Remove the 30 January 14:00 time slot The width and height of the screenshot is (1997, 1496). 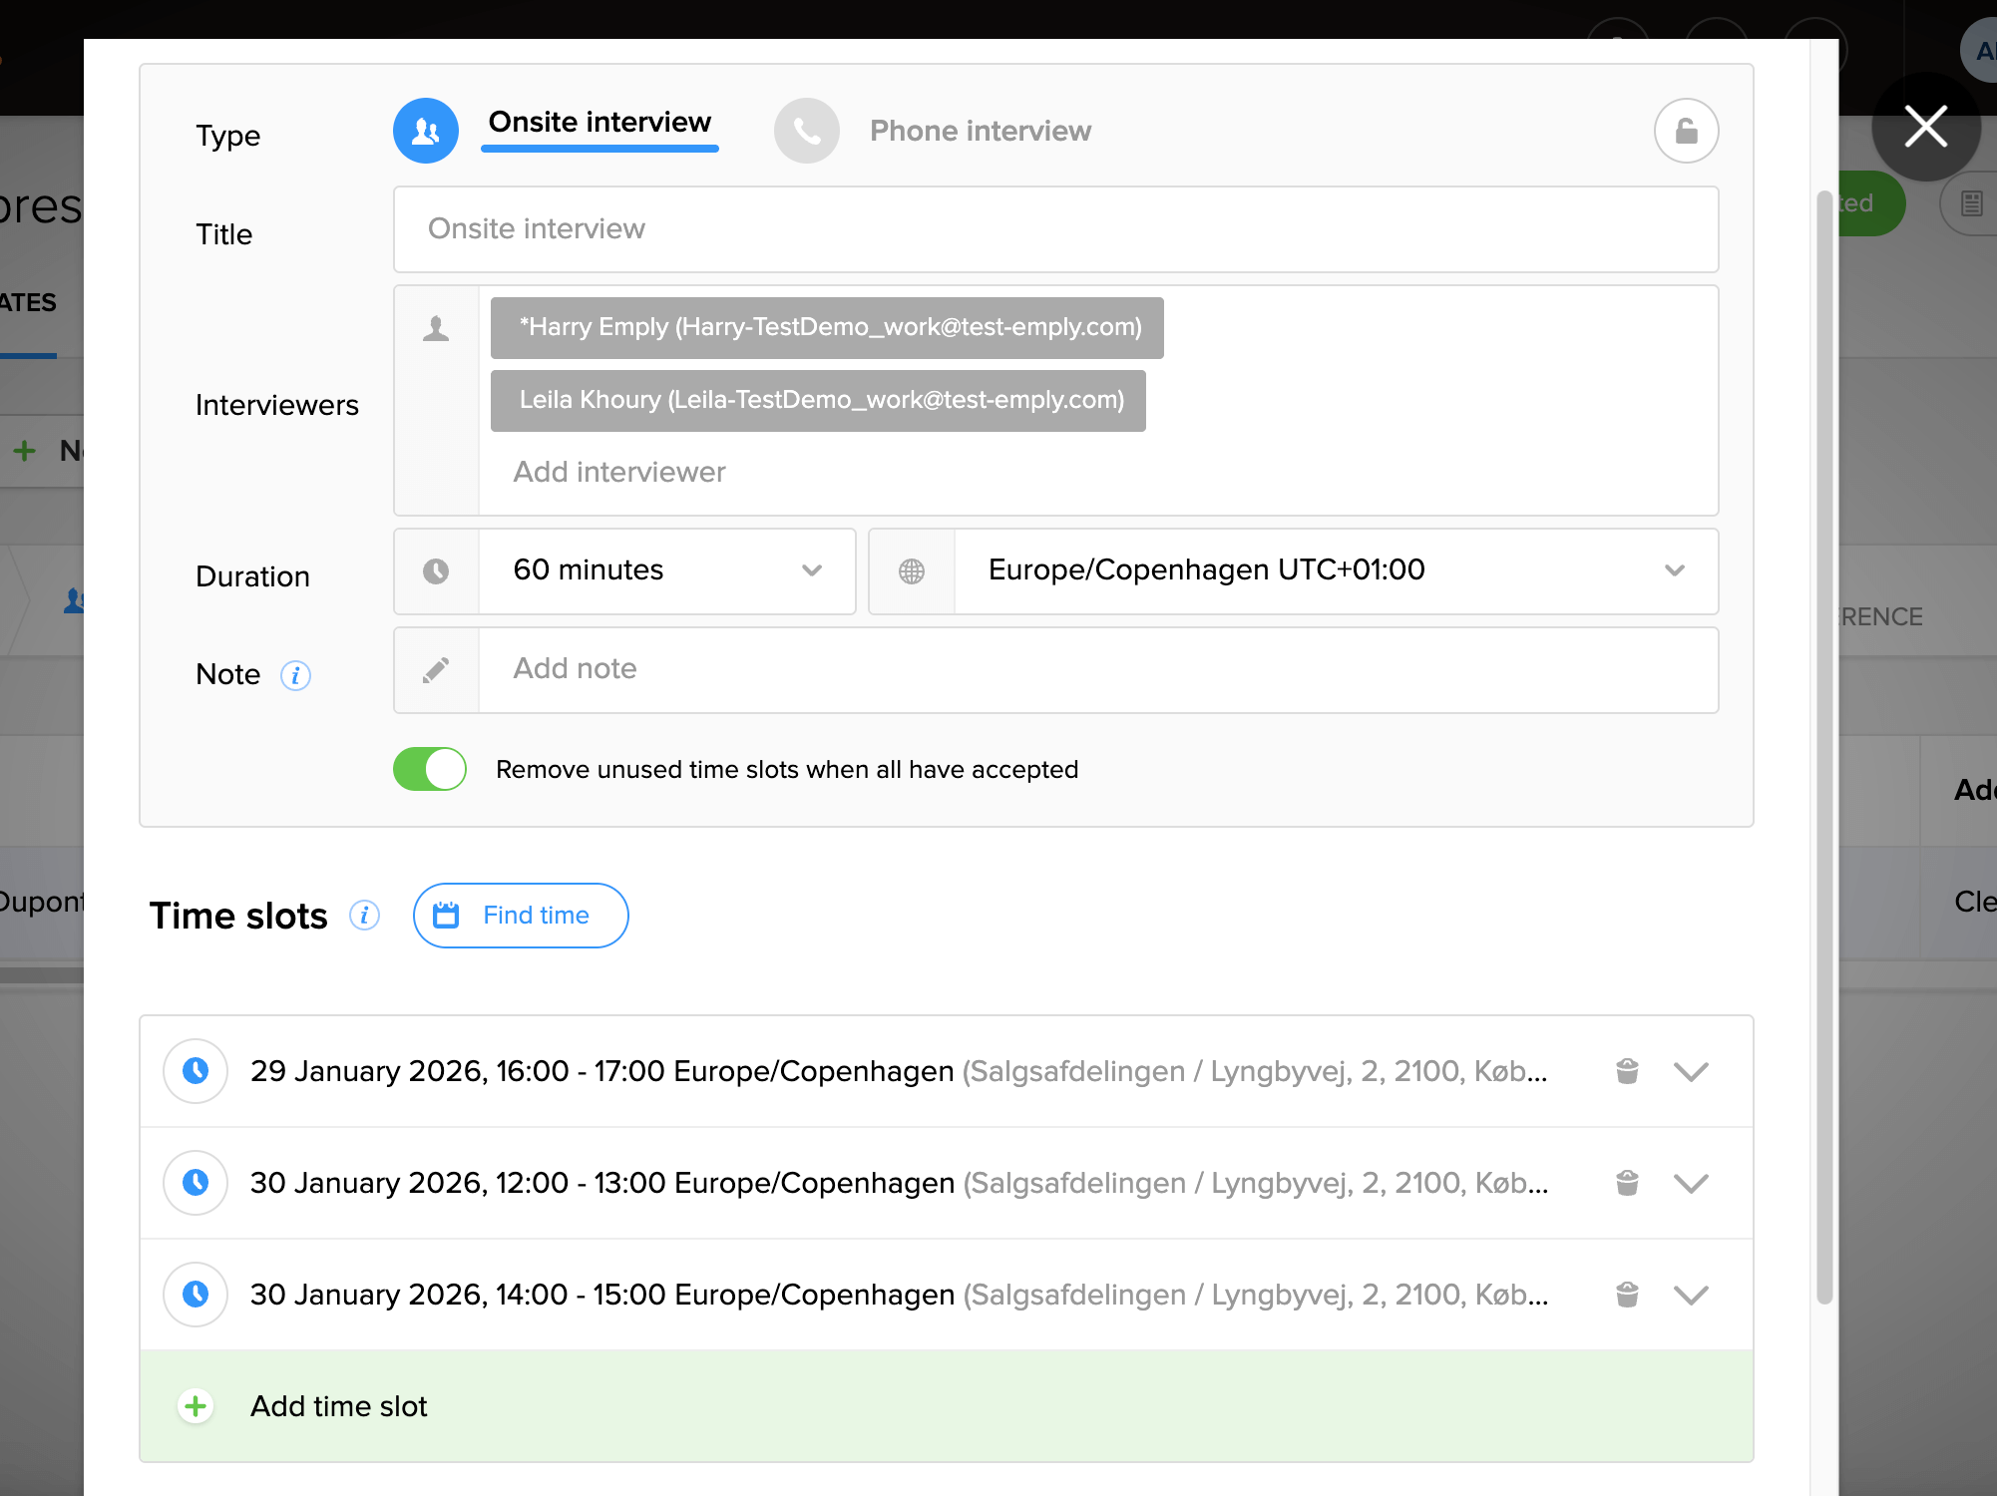click(1627, 1295)
